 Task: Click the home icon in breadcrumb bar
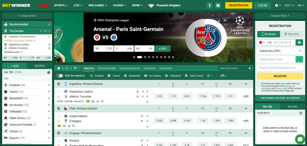(58, 68)
